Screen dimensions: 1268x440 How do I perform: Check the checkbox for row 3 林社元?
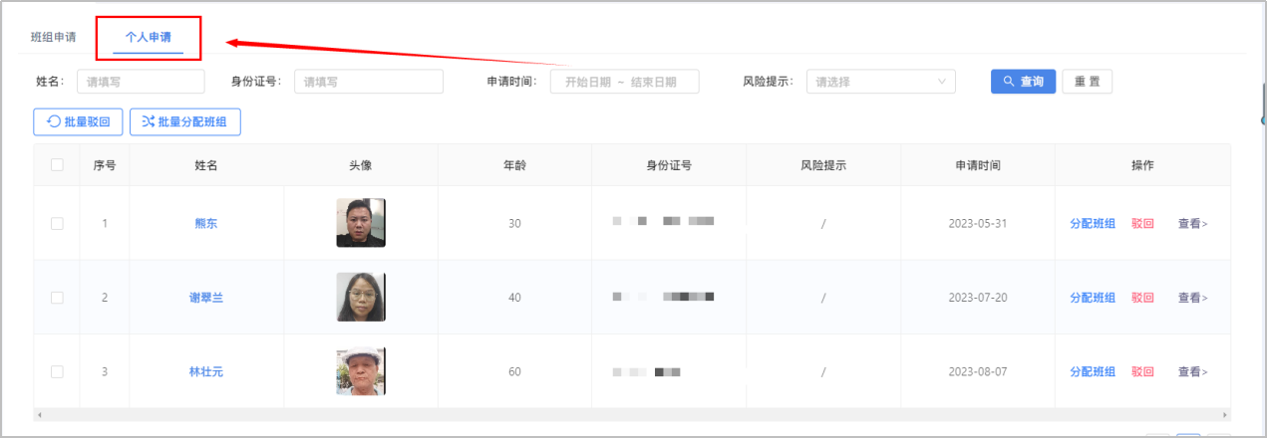tap(57, 371)
